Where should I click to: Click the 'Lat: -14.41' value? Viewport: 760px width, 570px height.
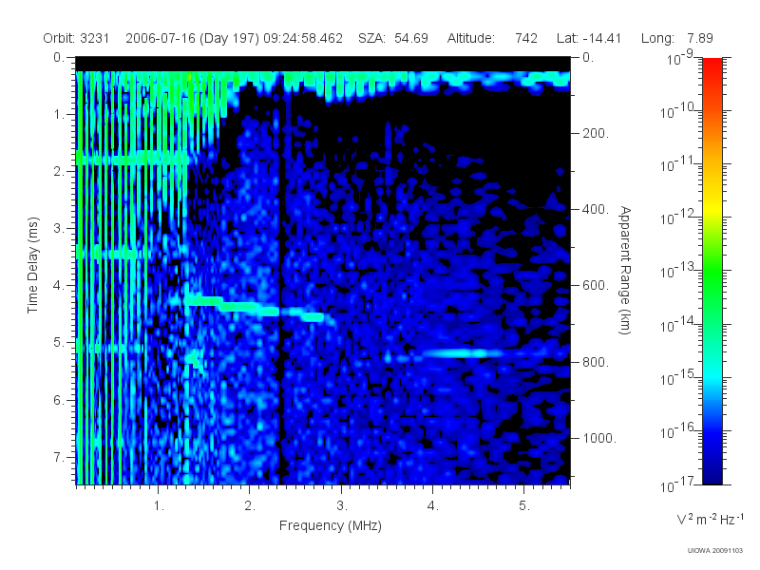[x=589, y=38]
